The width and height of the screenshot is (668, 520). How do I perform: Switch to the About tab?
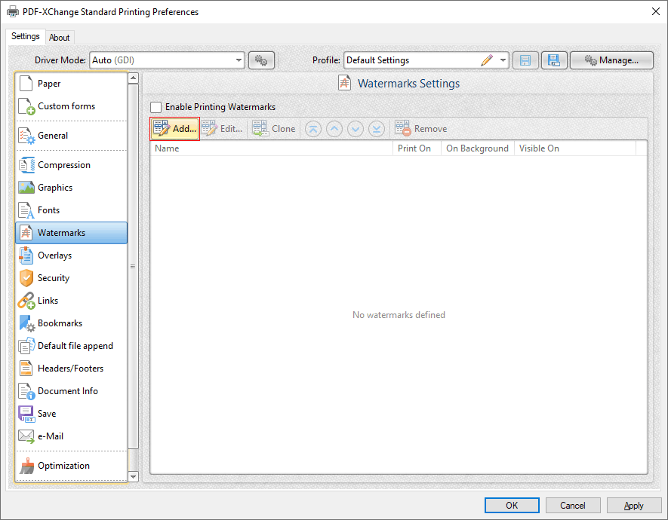tap(60, 36)
